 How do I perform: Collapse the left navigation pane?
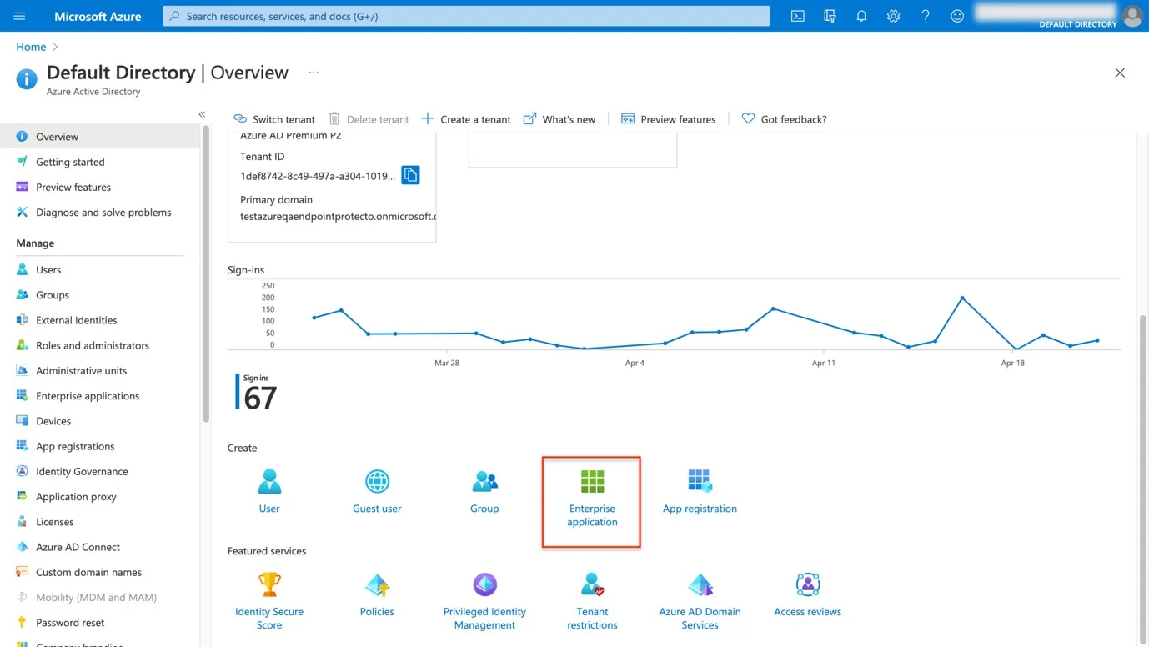[202, 114]
